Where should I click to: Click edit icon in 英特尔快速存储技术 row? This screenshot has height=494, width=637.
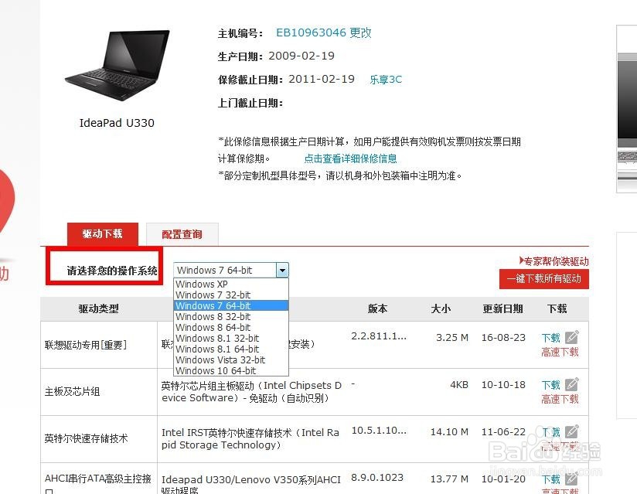tap(572, 431)
